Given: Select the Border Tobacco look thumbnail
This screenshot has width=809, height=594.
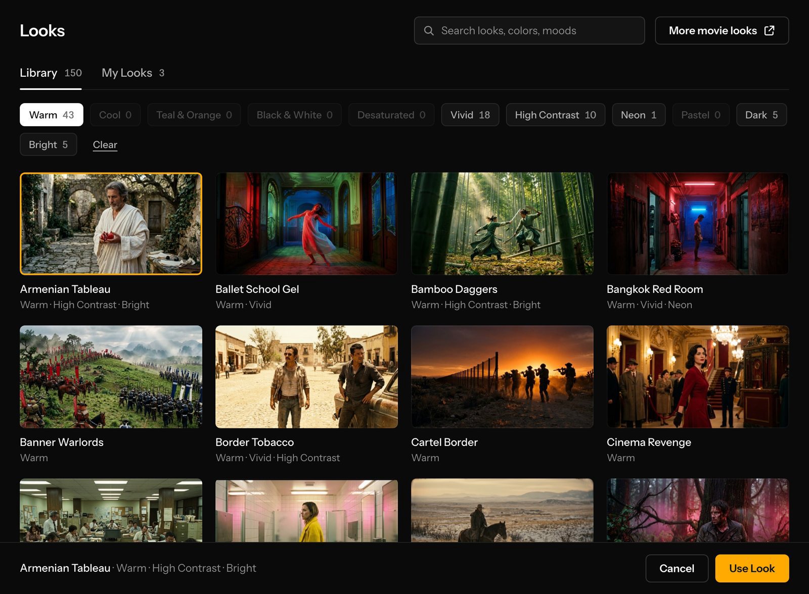Looking at the screenshot, I should [306, 377].
